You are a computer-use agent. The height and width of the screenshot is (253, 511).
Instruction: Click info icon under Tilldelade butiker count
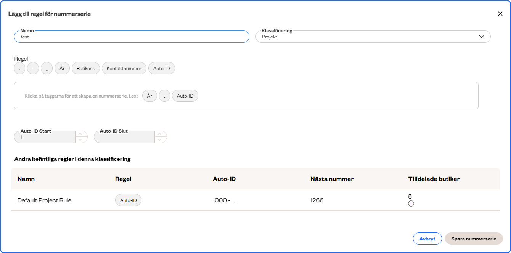(411, 204)
